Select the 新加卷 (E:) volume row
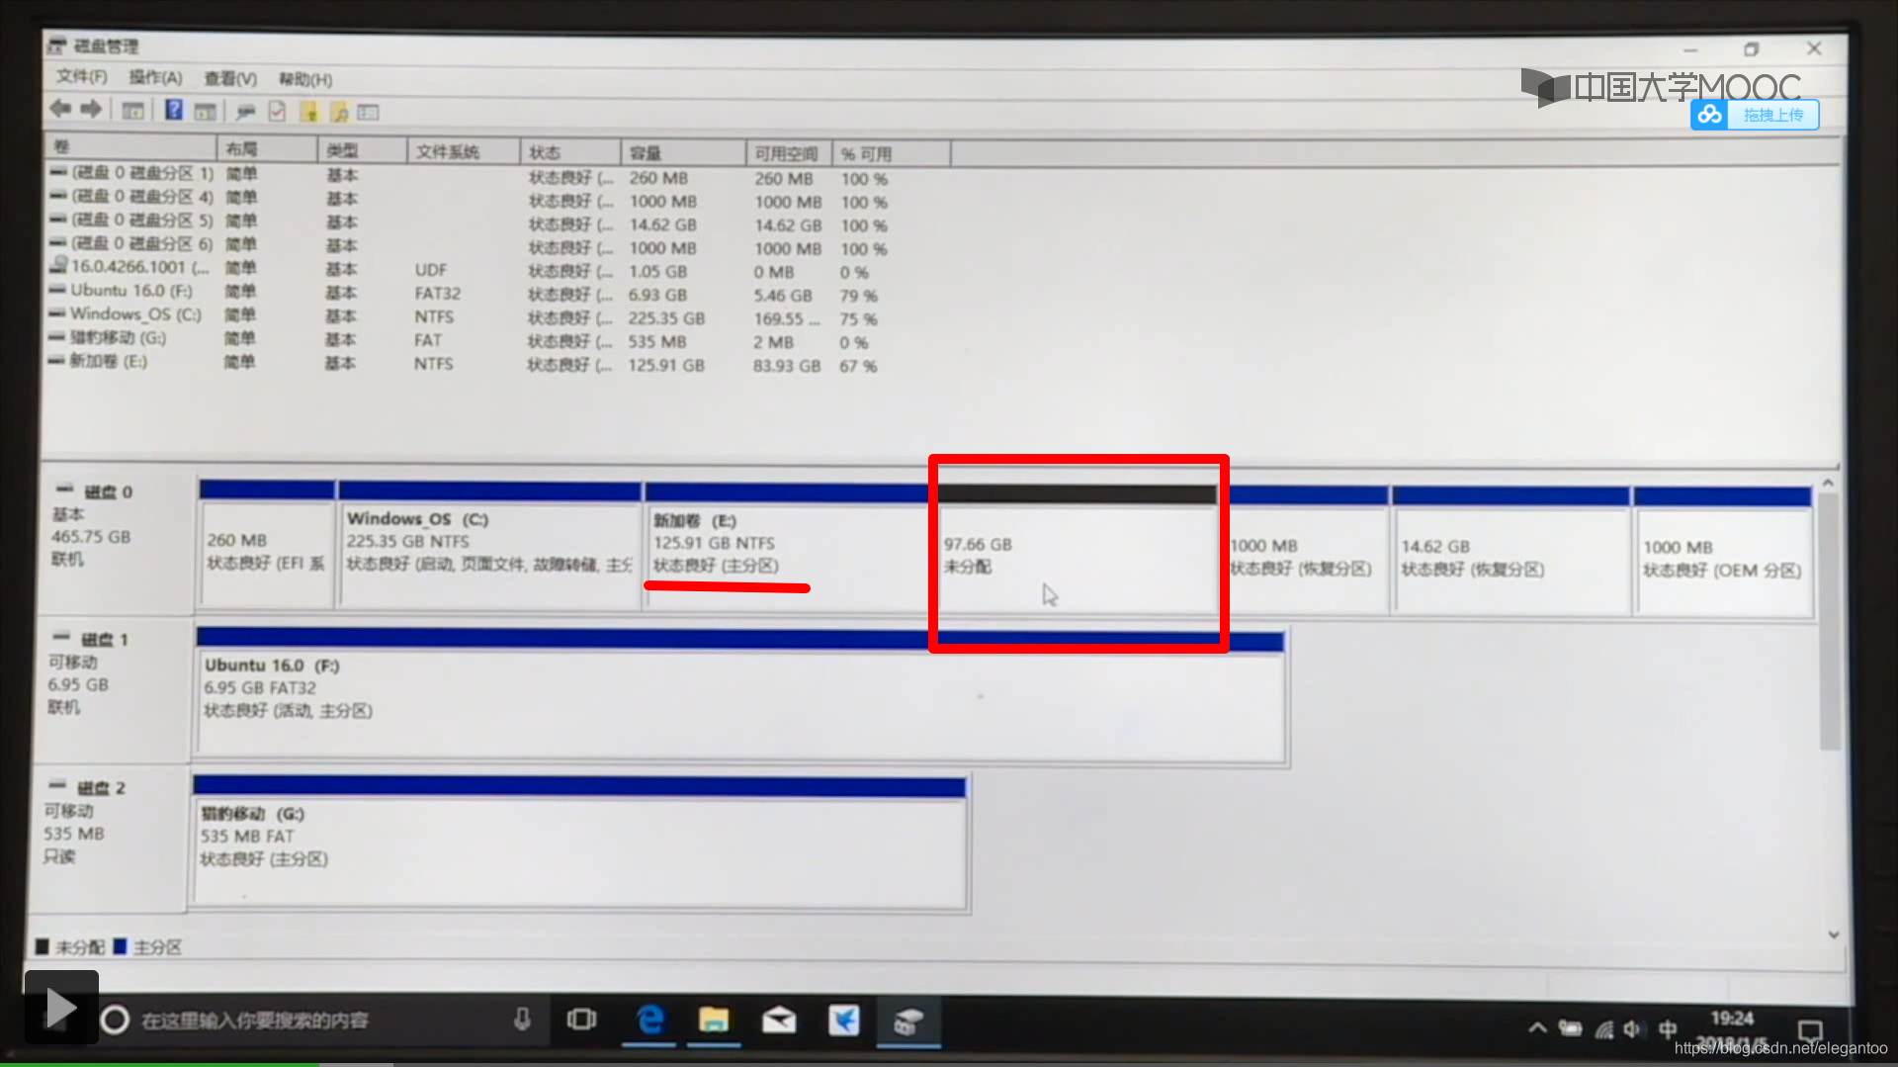This screenshot has height=1067, width=1898. [470, 364]
